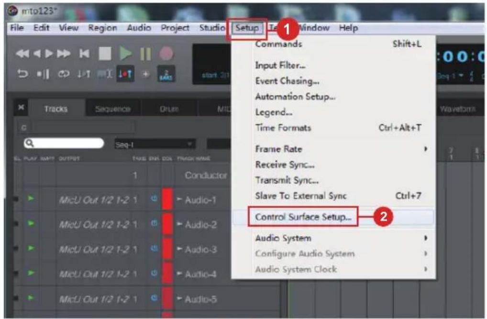Toggle play-enable for the Audio-4 track
Viewport: 487px width, 319px height.
31,273
